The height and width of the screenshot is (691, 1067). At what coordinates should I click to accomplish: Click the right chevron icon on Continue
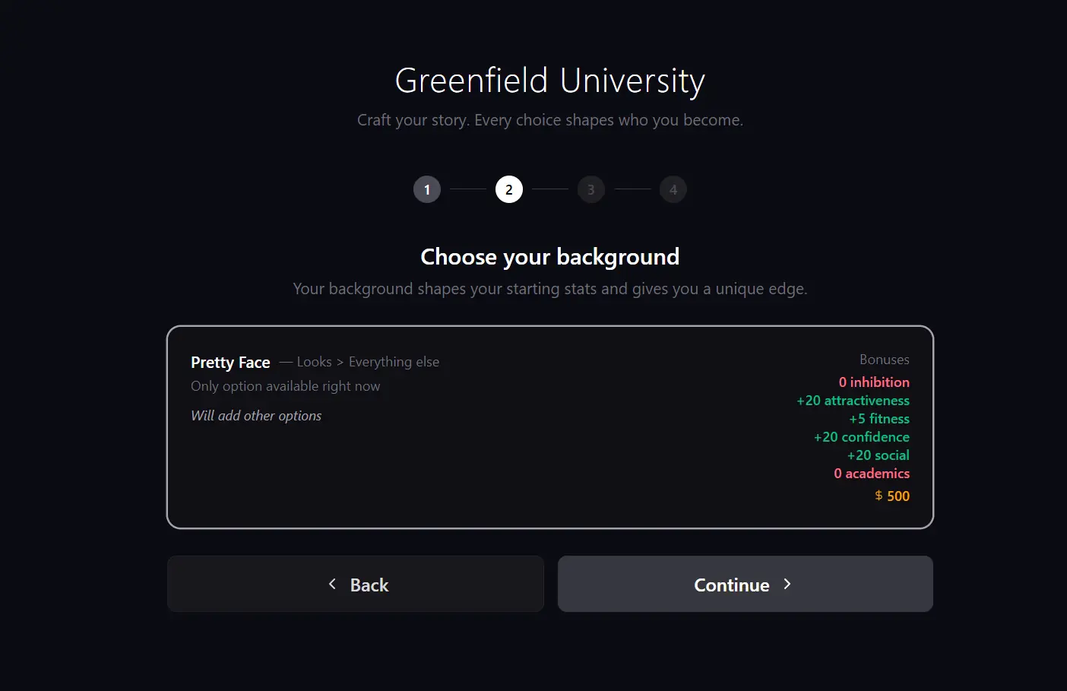787,584
